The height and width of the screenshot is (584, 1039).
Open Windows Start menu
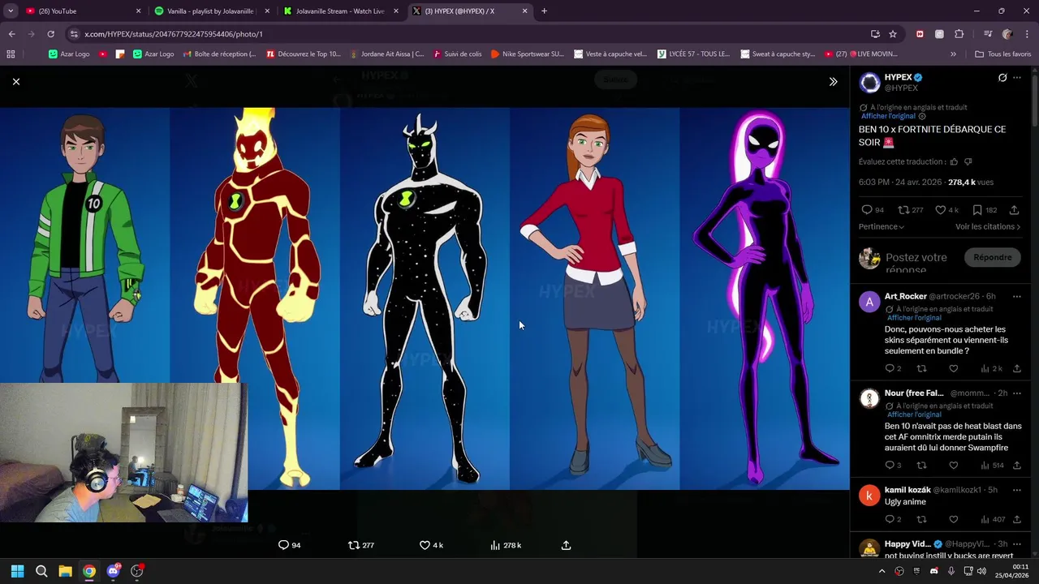click(x=18, y=571)
